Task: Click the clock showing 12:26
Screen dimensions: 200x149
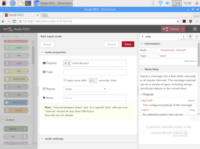Action: [187, 3]
